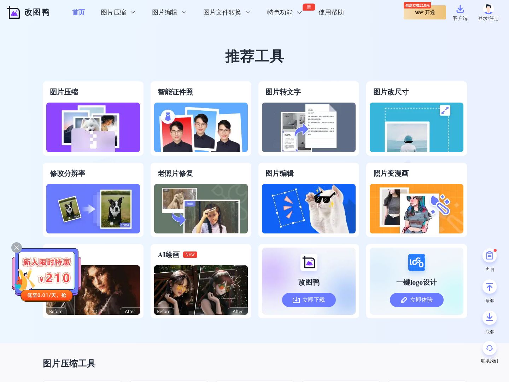This screenshot has height=382, width=509.
Task: Click the 图片压缩 card title
Action: point(64,92)
